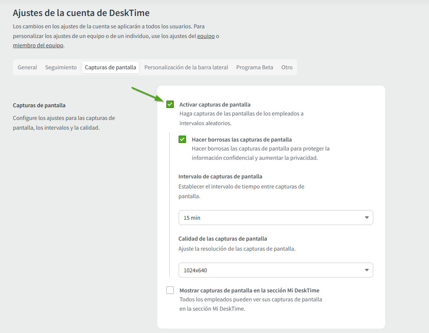Click the arrow icon on interval selector

[x=366, y=218]
